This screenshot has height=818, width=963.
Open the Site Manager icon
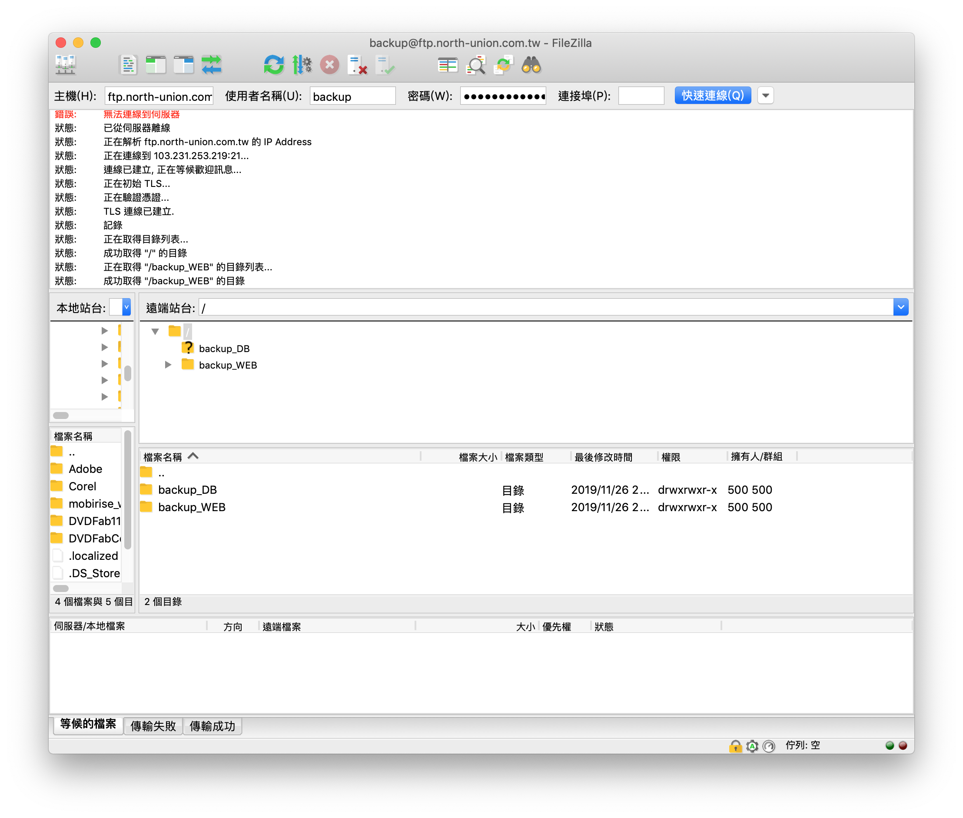[65, 65]
